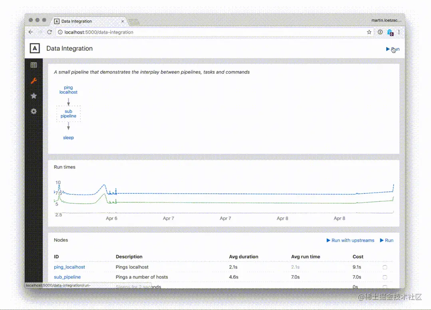
Task: Tick the ping_localhost row checkbox
Action: [x=385, y=267]
